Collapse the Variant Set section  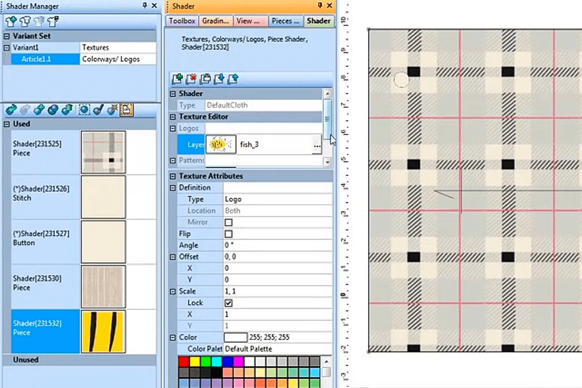[x=7, y=36]
